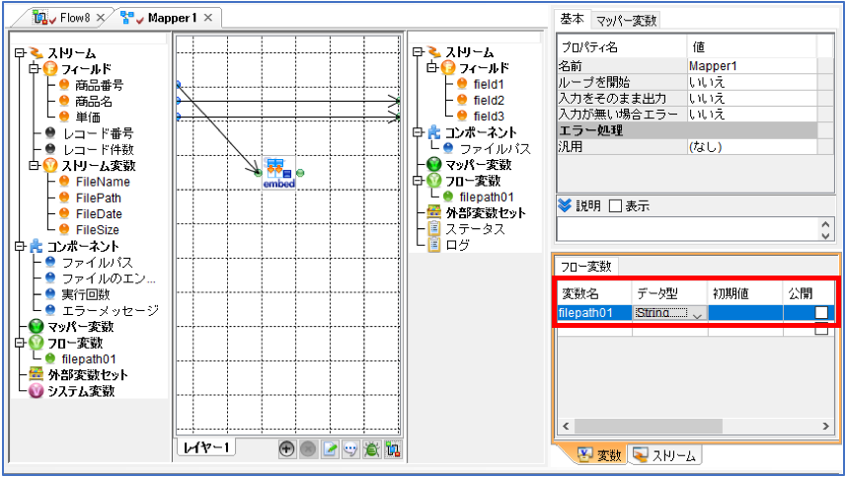The image size is (846, 477).
Task: Switch to the bottom ストリーム tab
Action: click(665, 455)
